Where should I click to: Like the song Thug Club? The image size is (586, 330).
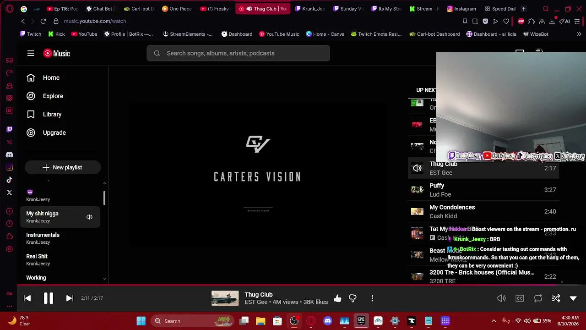(337, 298)
